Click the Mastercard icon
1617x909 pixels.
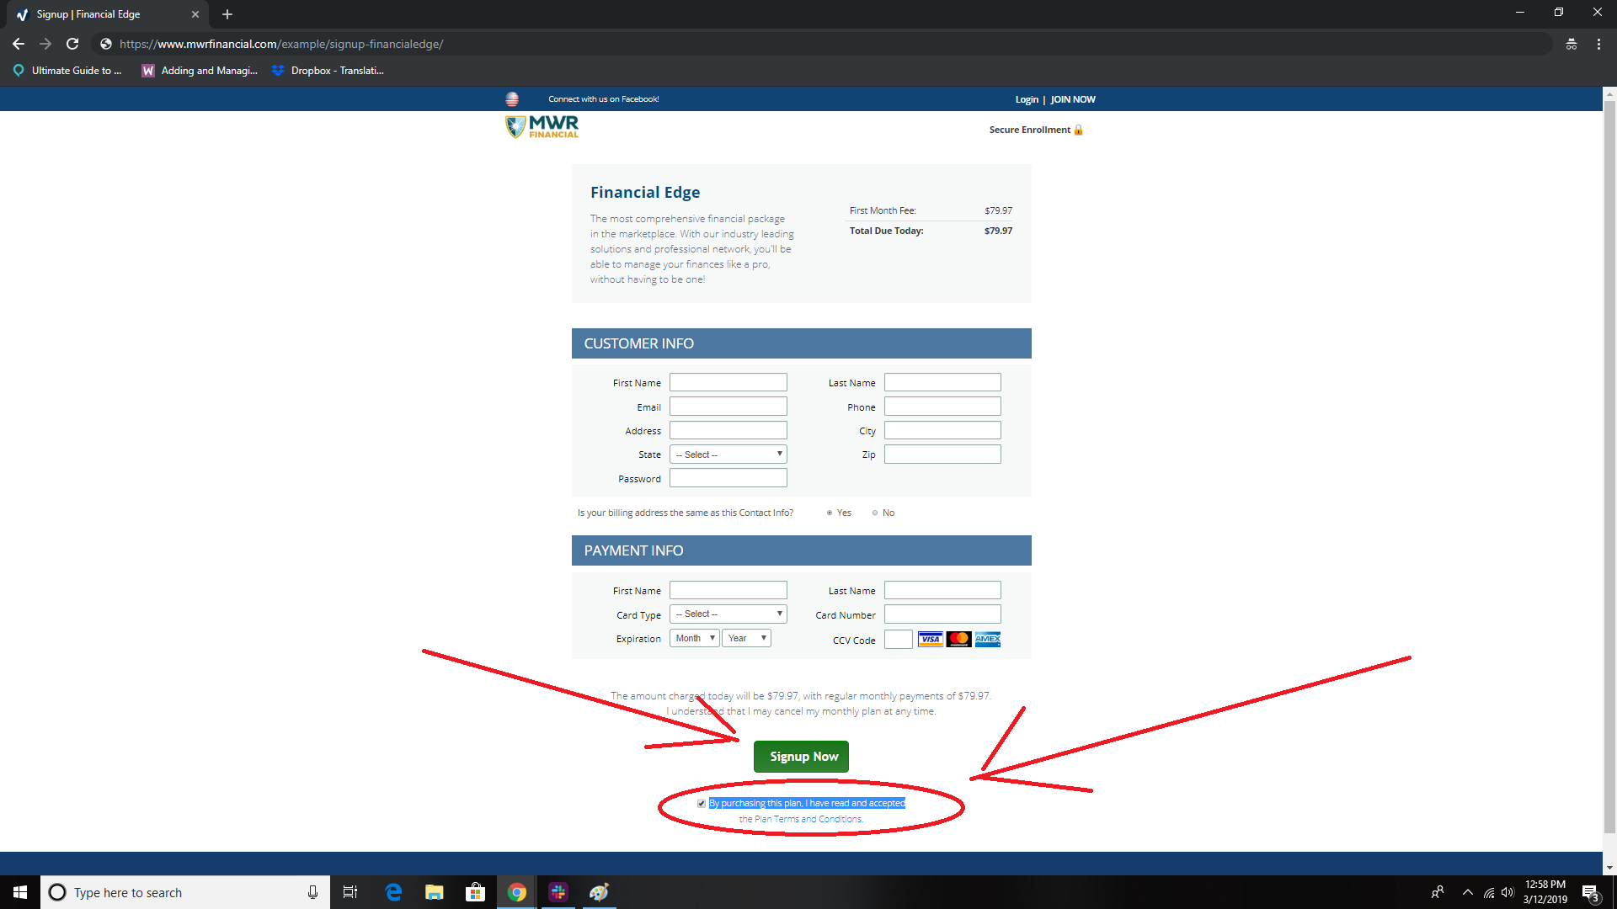coord(958,640)
